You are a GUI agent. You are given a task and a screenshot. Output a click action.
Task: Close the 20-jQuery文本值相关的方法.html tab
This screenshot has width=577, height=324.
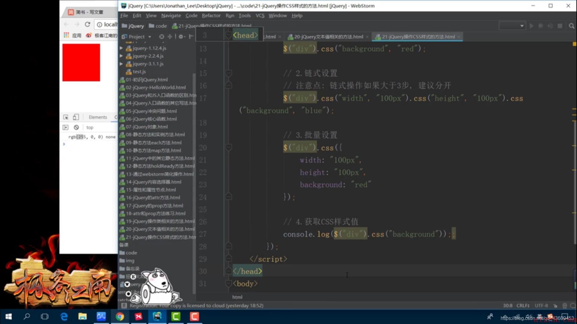coord(367,37)
